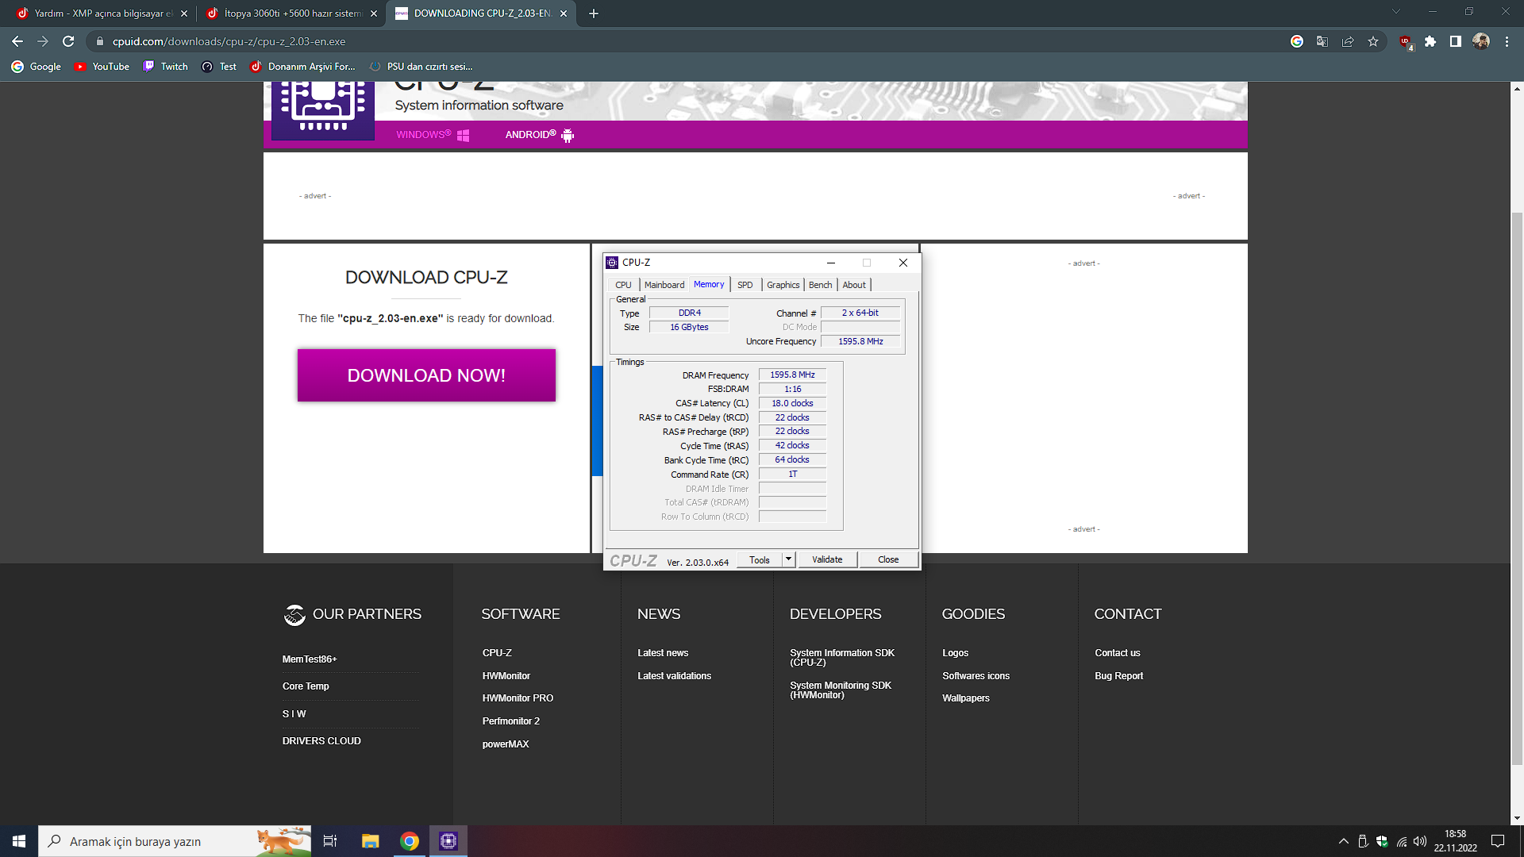
Task: Toggle Chrome side panel icon
Action: pos(1456,41)
